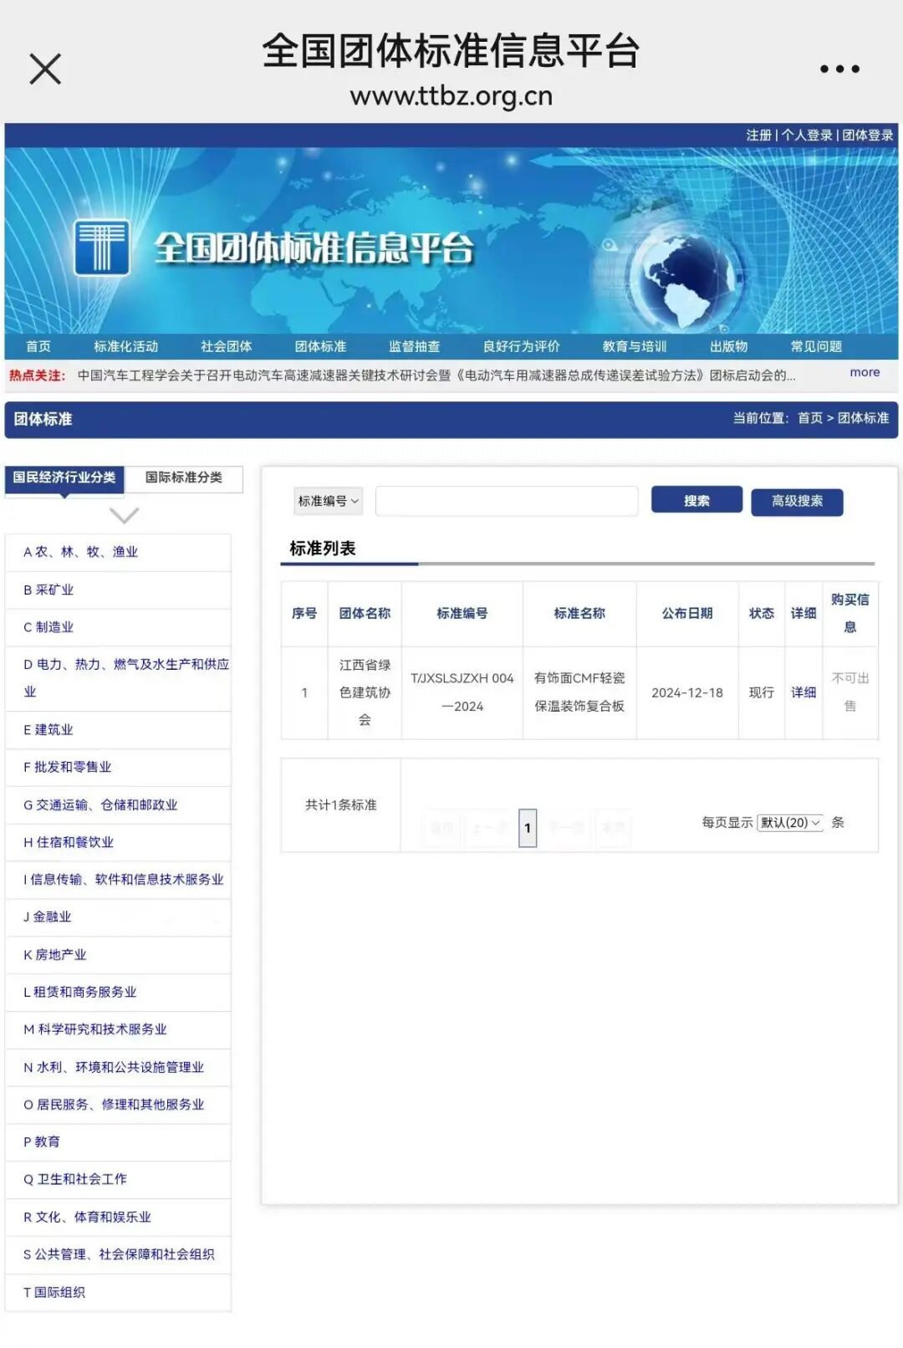Select category T 国际组织

coord(118,1293)
